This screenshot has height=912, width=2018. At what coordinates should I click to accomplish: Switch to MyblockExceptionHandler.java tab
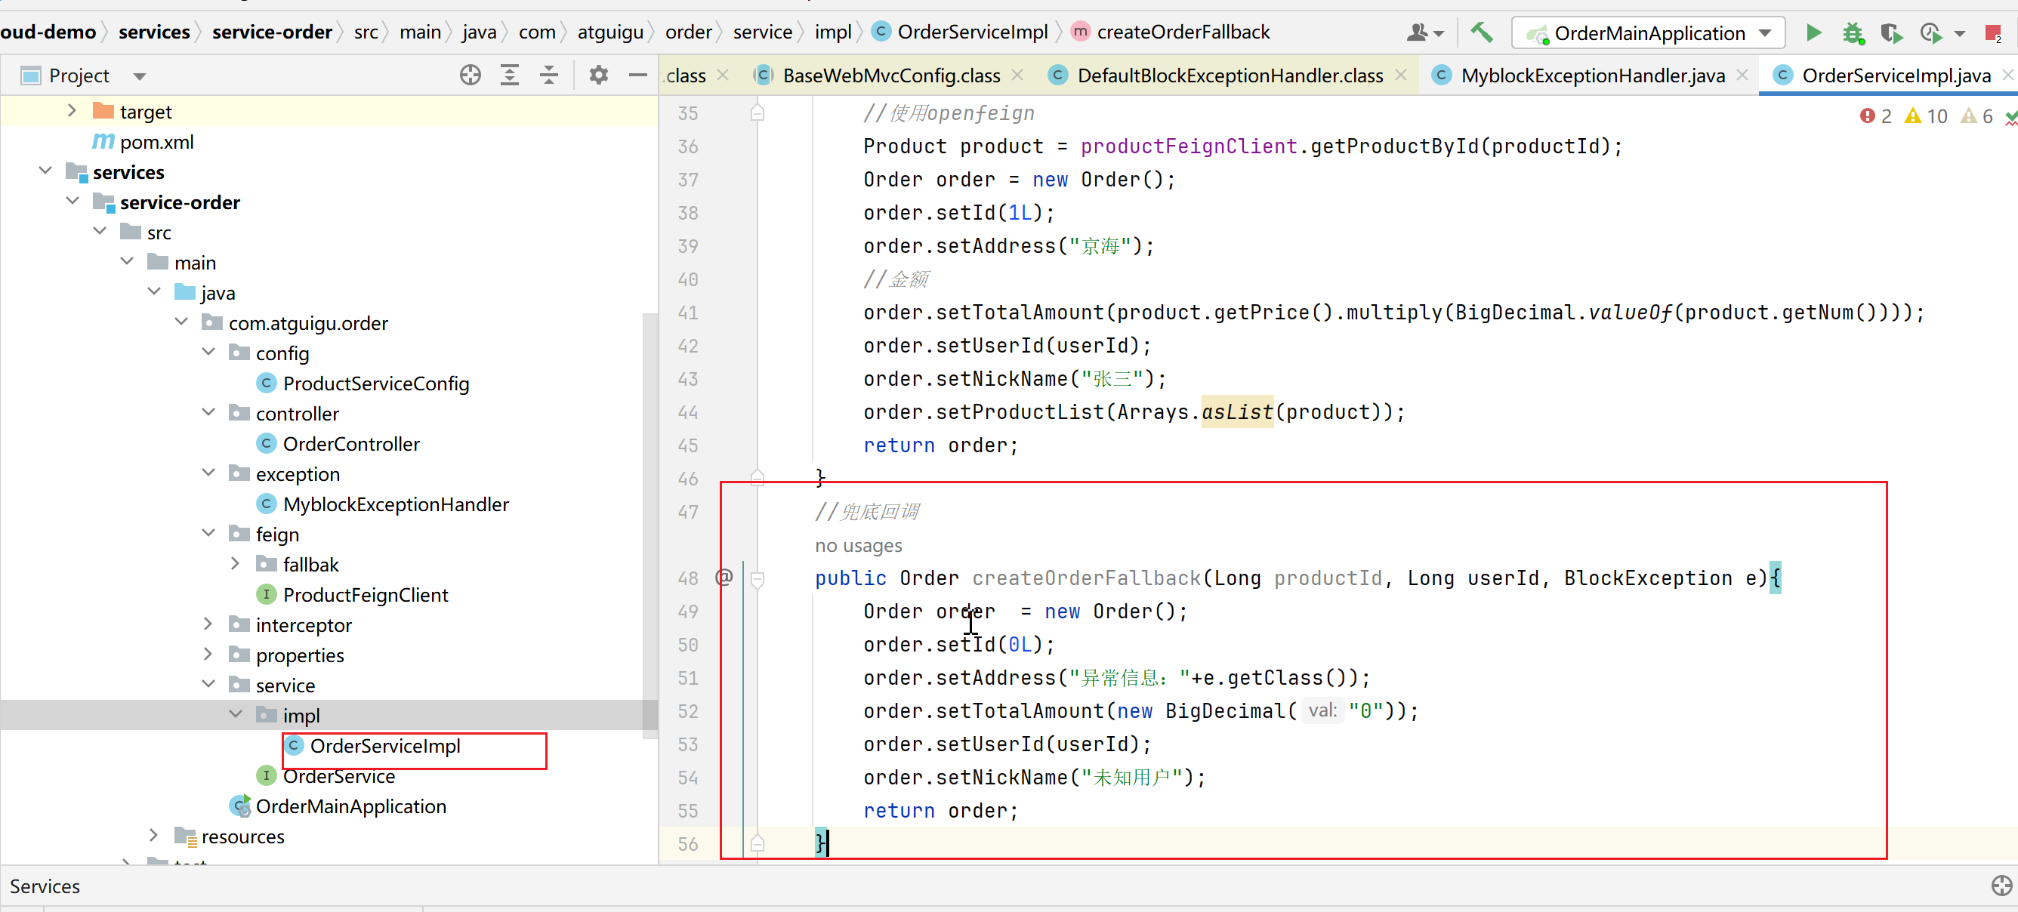(1591, 75)
